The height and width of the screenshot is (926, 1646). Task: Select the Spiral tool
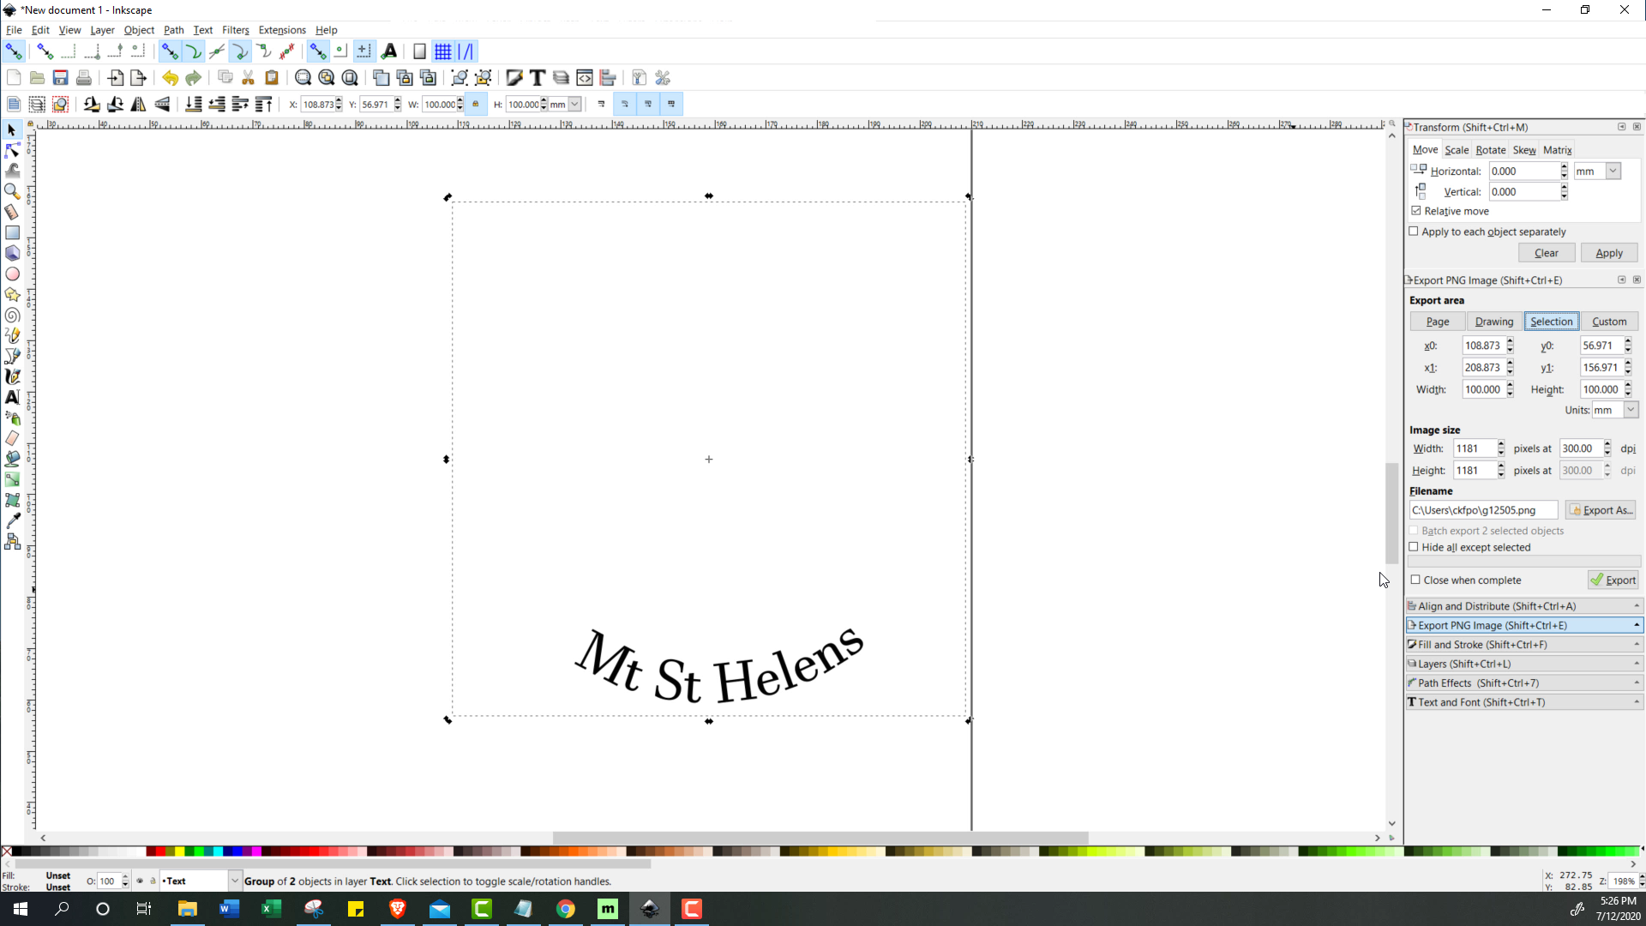coord(13,315)
